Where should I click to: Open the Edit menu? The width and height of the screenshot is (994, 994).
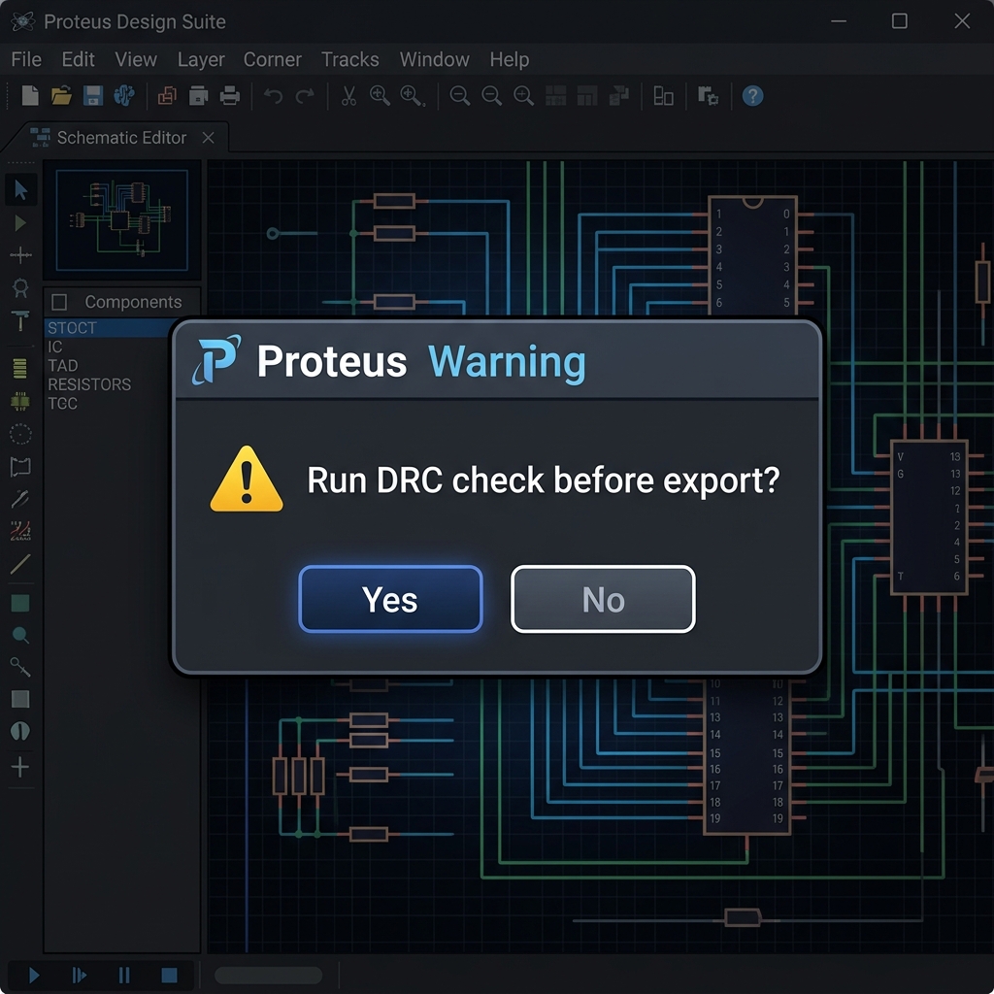(x=78, y=59)
